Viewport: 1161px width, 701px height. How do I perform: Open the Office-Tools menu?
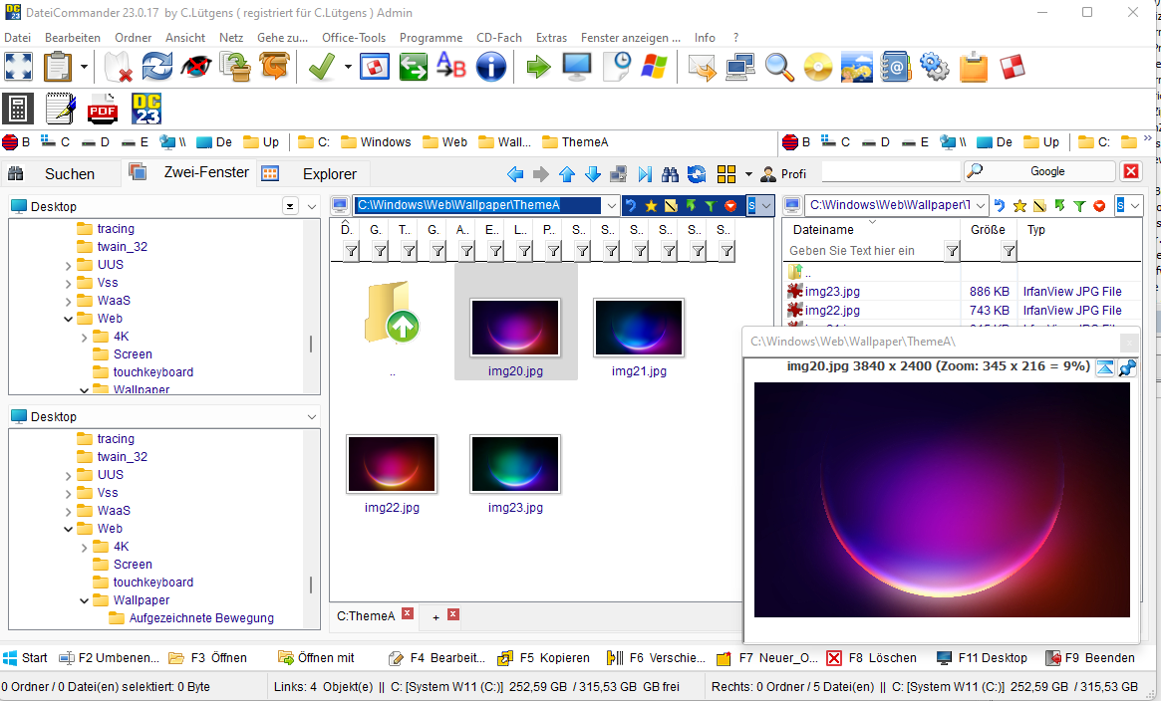pyautogui.click(x=353, y=38)
